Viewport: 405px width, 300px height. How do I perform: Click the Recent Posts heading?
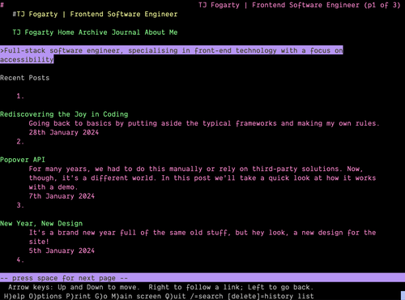(25, 78)
